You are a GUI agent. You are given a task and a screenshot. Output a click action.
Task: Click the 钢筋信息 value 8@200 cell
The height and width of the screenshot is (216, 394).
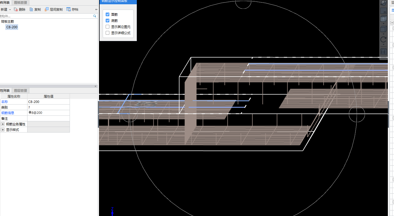[x=48, y=113]
